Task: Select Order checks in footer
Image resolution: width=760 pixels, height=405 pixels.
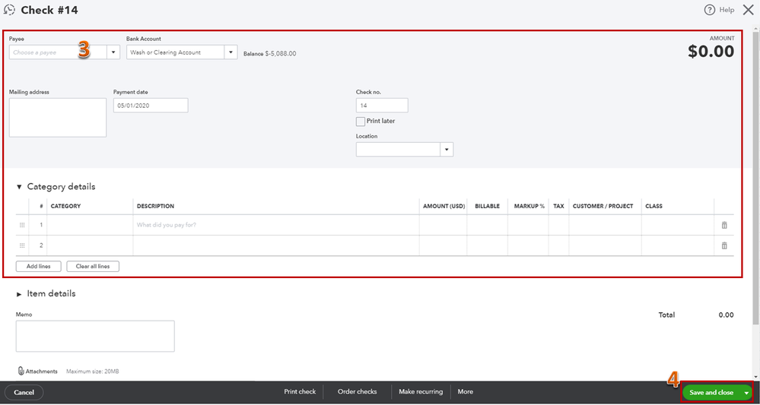Action: [x=358, y=391]
